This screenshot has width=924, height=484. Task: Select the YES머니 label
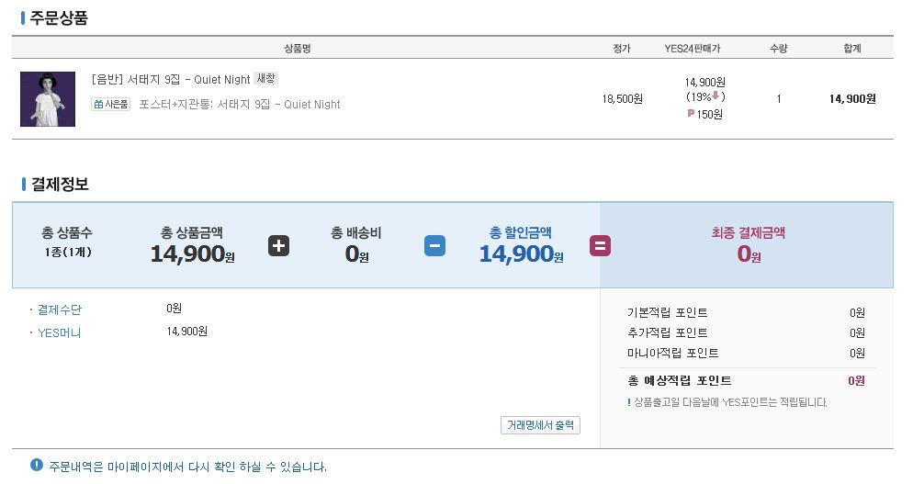coord(60,333)
